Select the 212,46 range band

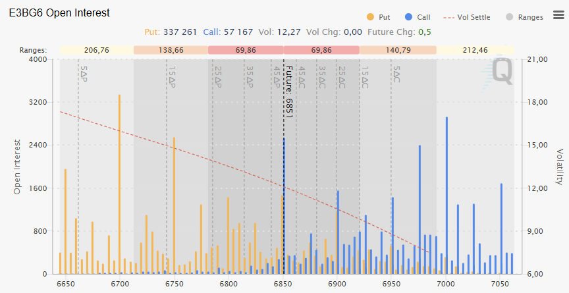(x=475, y=50)
